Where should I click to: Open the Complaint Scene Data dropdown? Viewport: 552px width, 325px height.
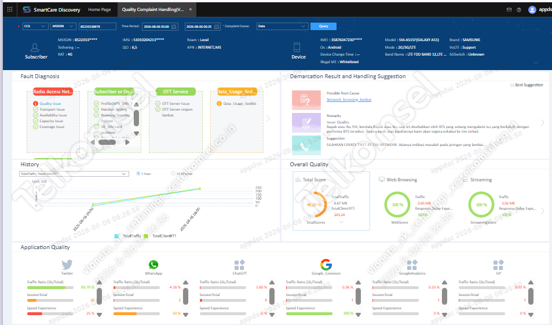point(282,27)
